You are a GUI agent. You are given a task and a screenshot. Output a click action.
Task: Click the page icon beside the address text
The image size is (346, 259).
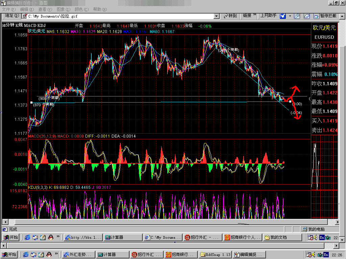[x=24, y=16]
